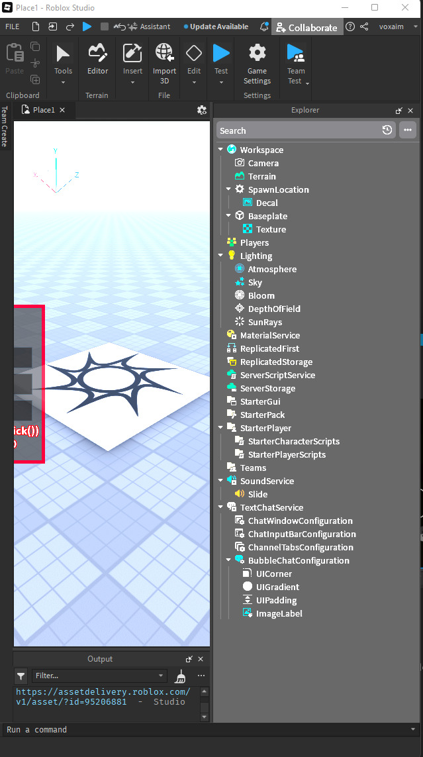Click Import 3D

coord(164,63)
